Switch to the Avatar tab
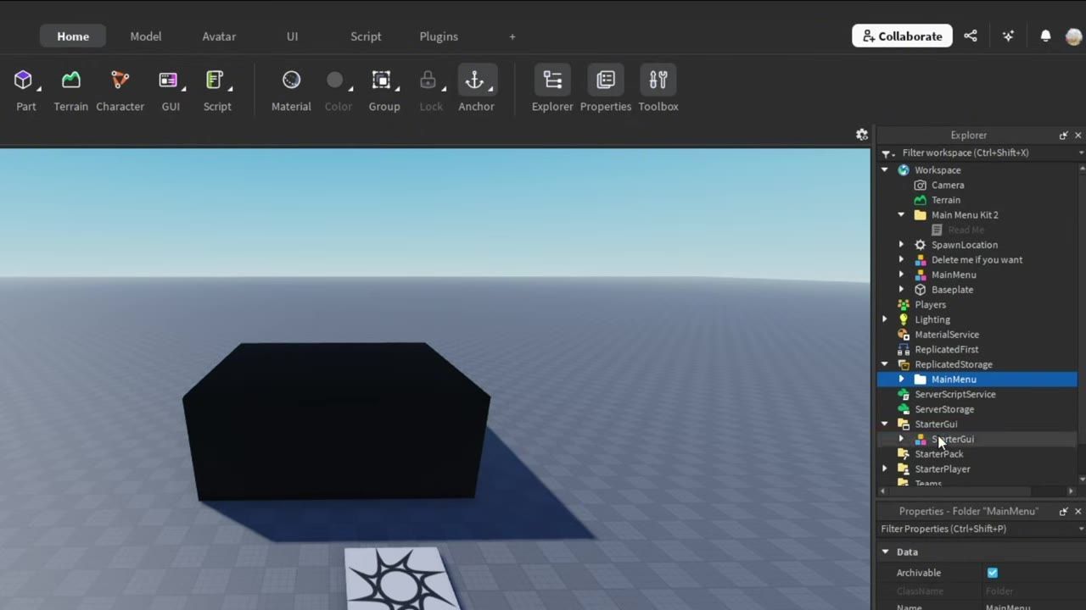Viewport: 1086px width, 610px height. click(219, 36)
